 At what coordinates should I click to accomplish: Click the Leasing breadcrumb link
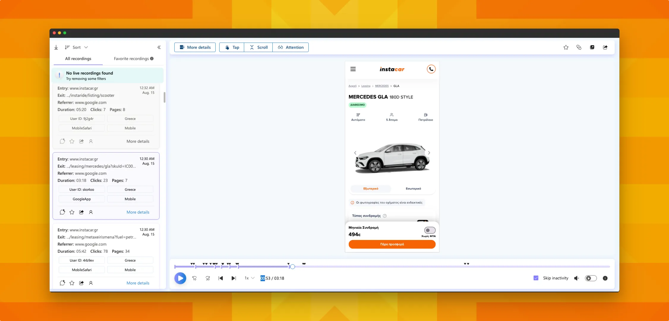(x=366, y=86)
